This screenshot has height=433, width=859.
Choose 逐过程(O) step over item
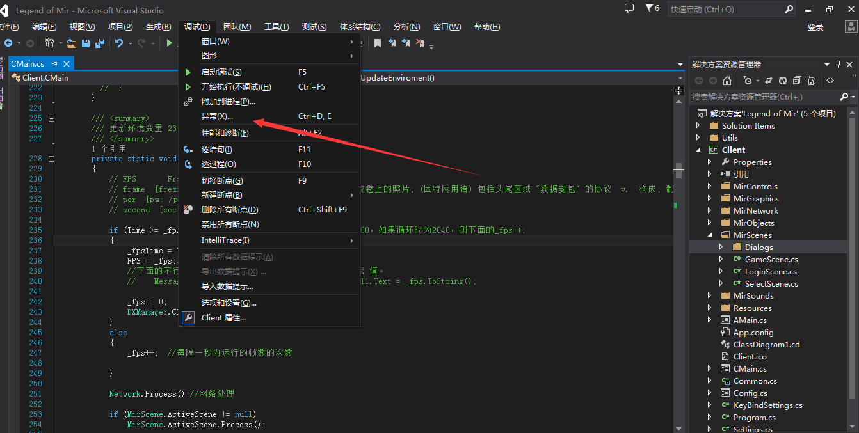point(269,164)
